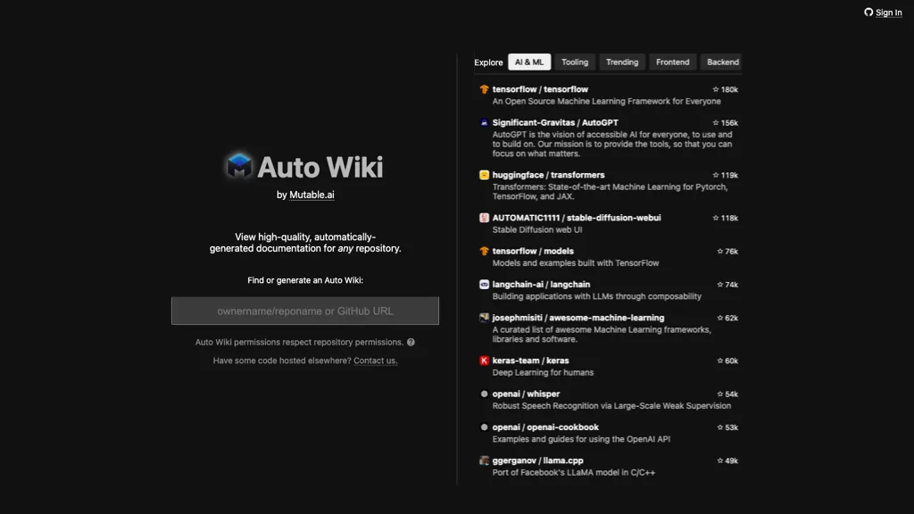Select the Hugging Face emoji icon
The width and height of the screenshot is (914, 514).
(x=482, y=175)
